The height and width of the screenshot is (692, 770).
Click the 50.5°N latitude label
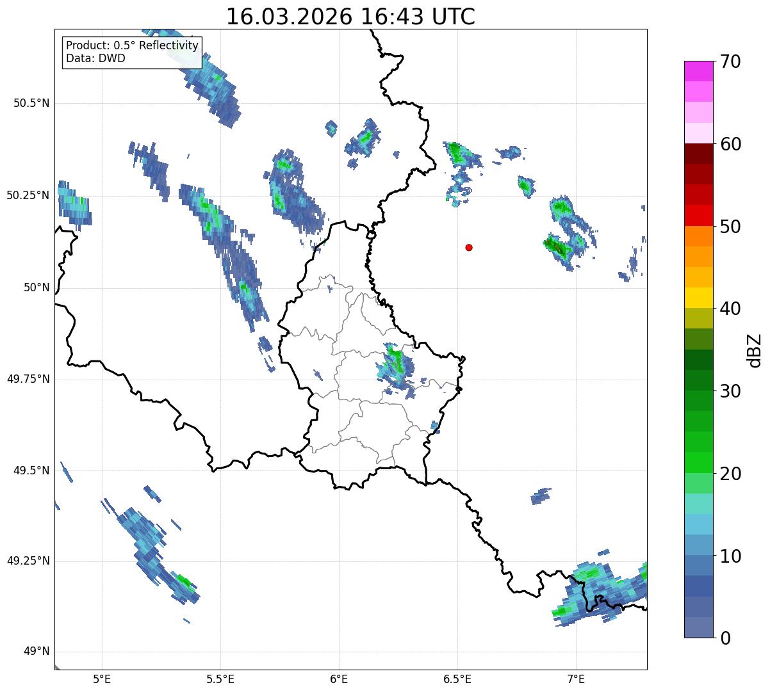coord(31,103)
